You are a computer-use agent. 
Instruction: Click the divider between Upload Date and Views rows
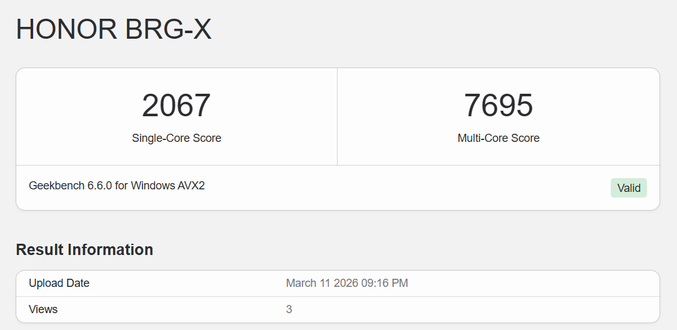pos(338,296)
